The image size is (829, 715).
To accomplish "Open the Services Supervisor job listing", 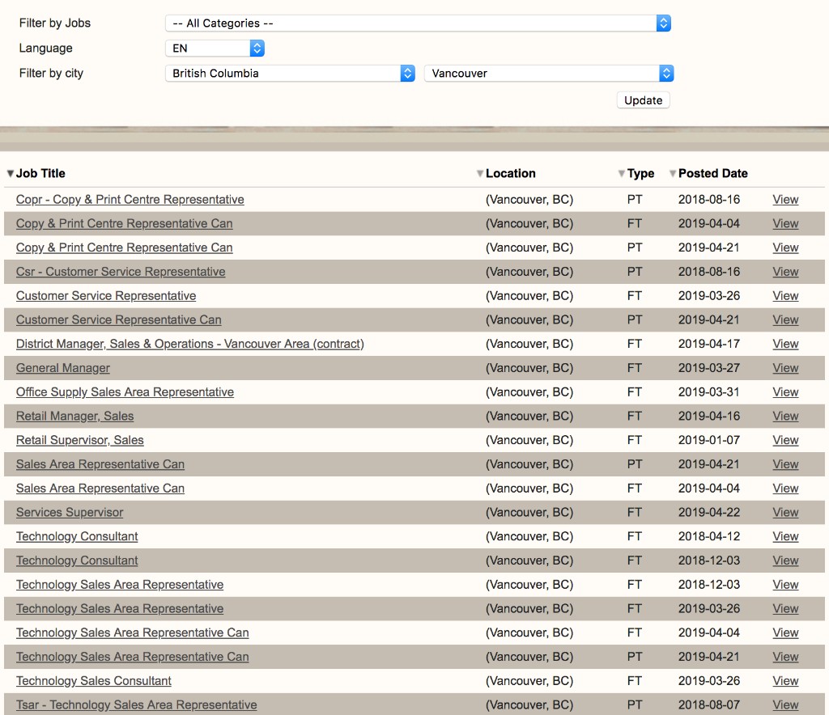I will pyautogui.click(x=70, y=513).
